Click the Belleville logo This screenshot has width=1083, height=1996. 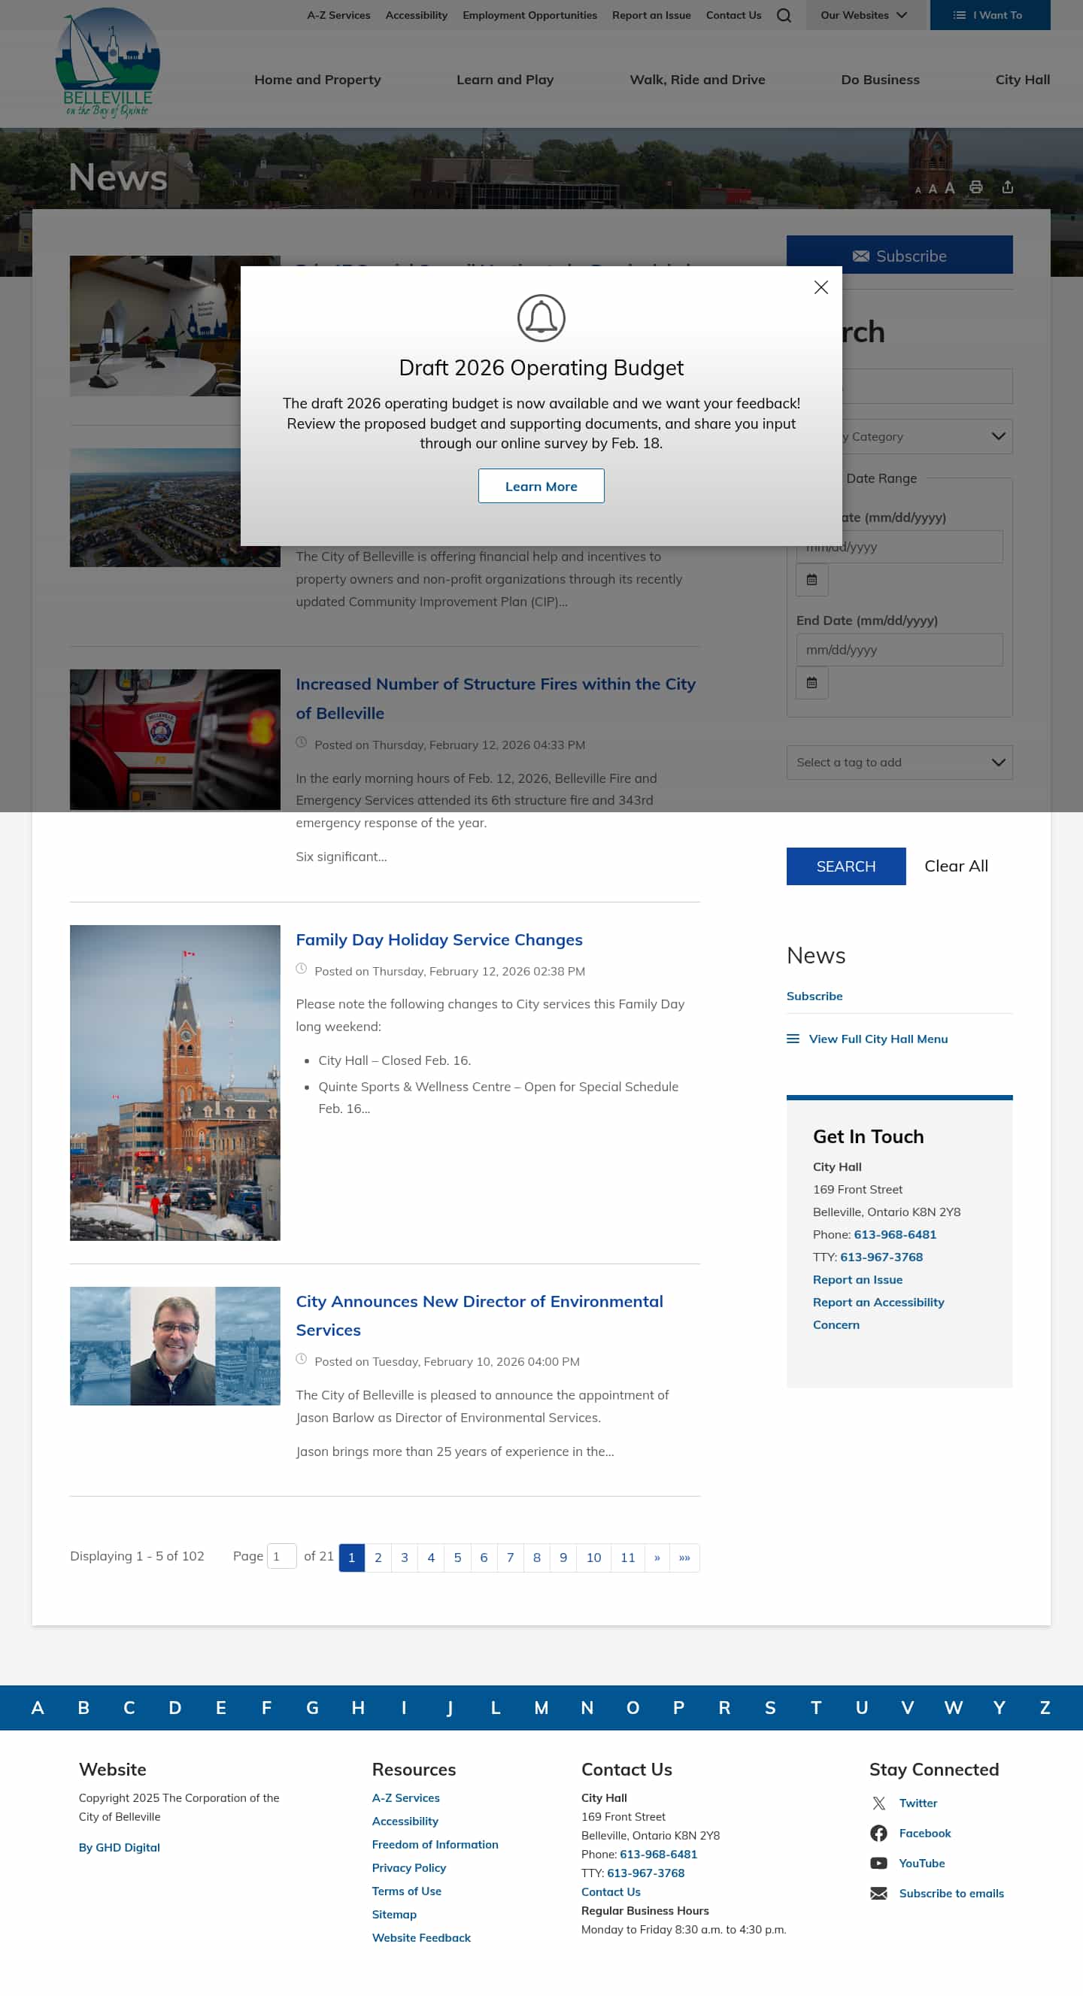(108, 62)
